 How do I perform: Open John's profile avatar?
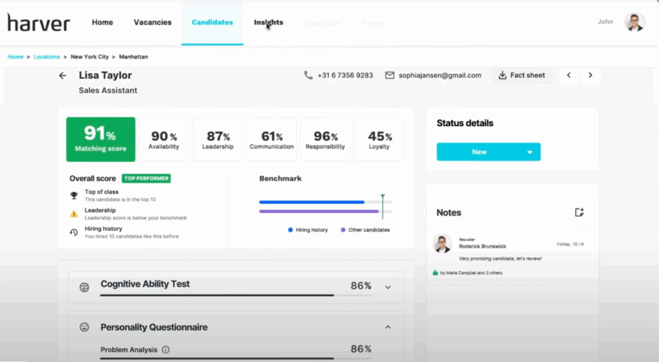pos(635,22)
